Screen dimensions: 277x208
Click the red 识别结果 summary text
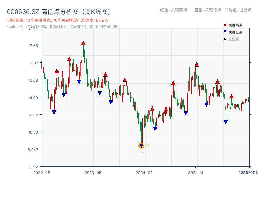pos(57,20)
